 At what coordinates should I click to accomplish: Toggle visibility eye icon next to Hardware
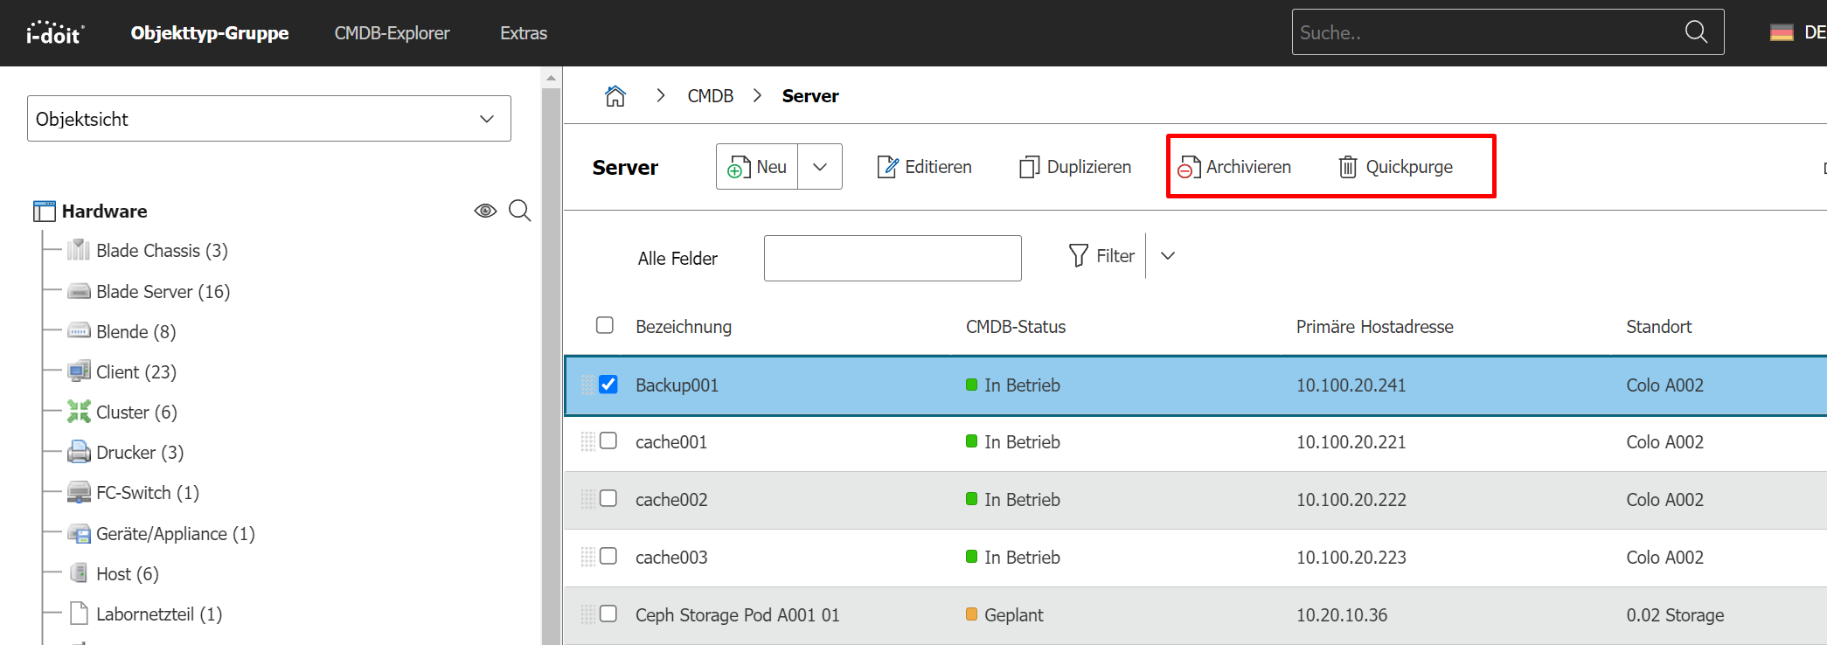[x=485, y=211]
